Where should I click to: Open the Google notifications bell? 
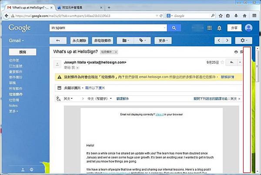tap(219, 28)
